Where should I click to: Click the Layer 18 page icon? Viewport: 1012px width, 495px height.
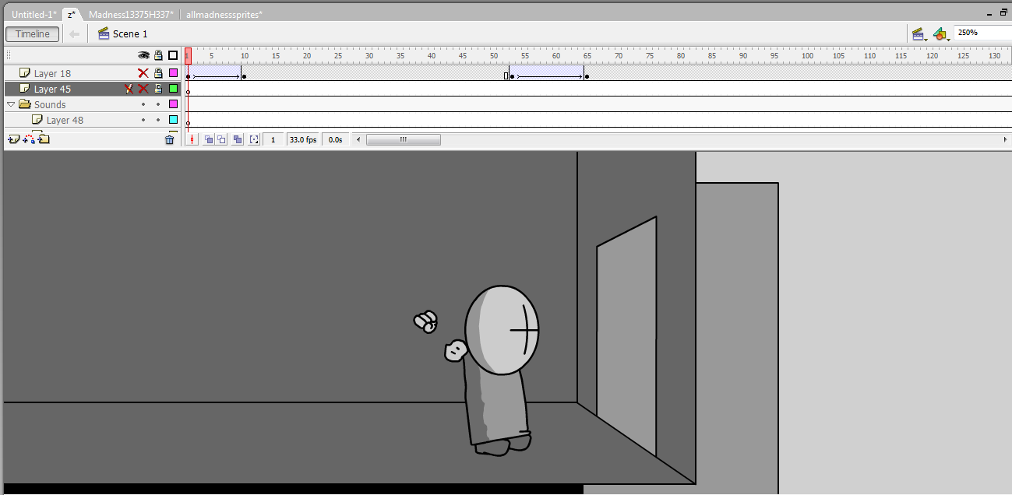pos(25,73)
